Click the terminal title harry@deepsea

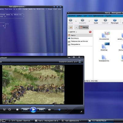[18, 7]
